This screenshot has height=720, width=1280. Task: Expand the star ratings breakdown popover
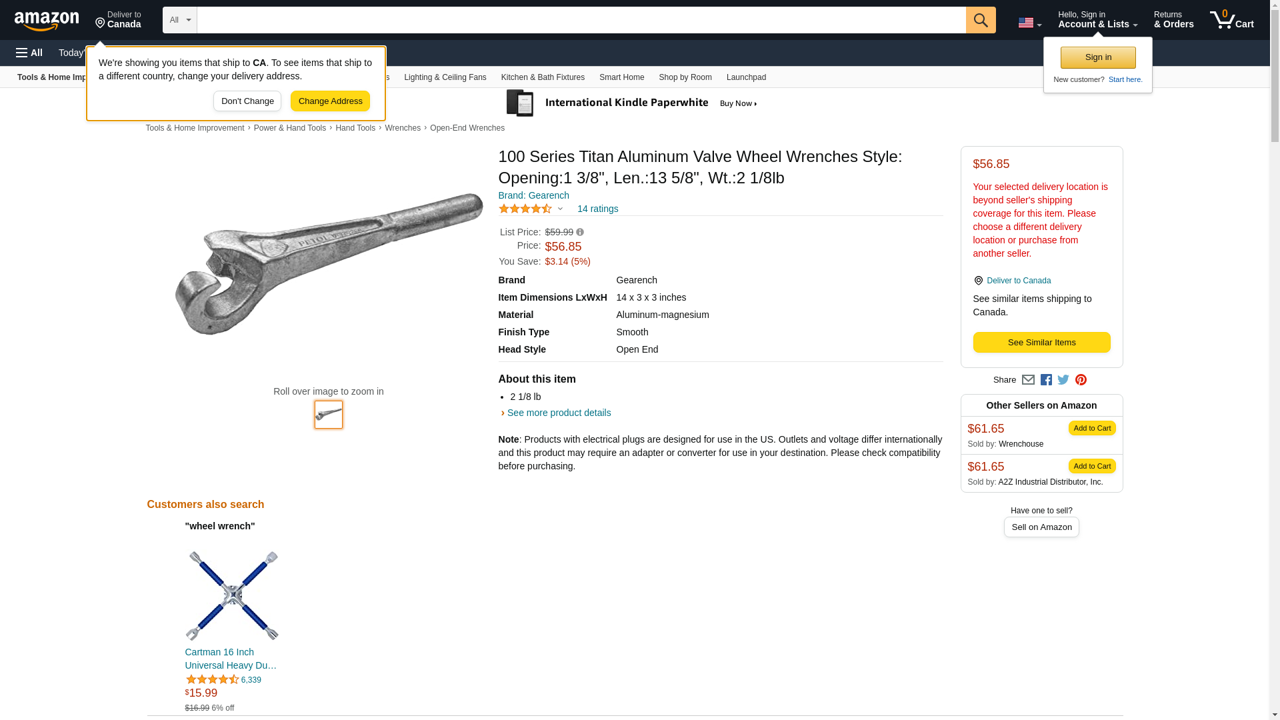(560, 209)
